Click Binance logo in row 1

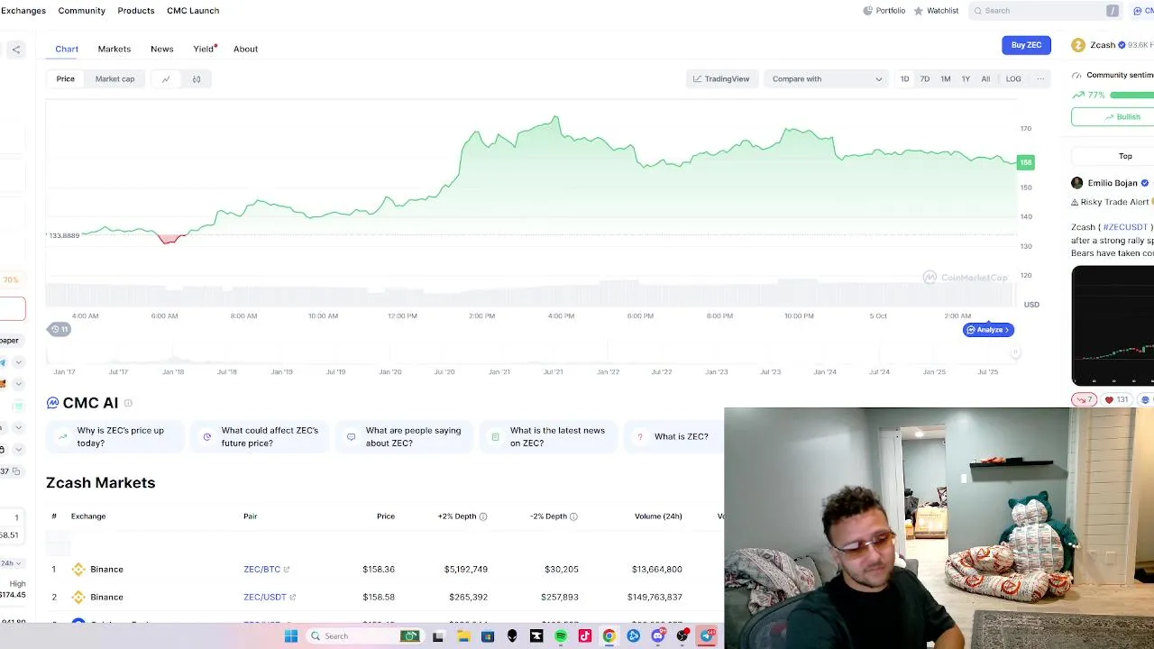point(78,570)
